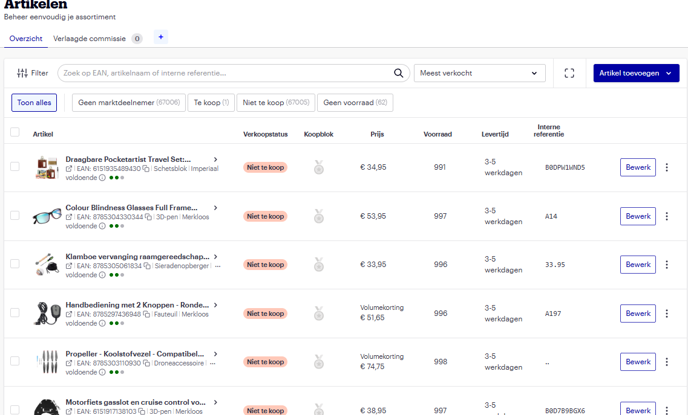Viewport: 688px width, 415px height.
Task: Copy EAN 6151917138103
Action: 142,411
